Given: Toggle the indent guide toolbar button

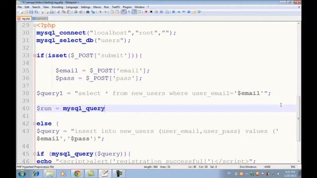Looking at the screenshot, I should point(134,12).
